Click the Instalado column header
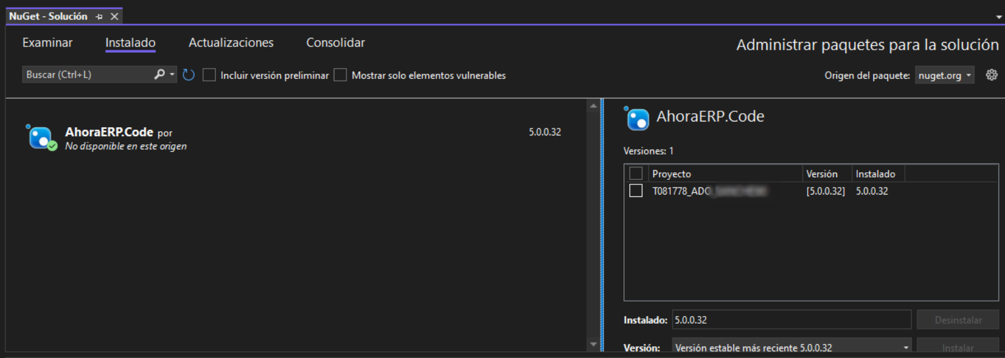Screen dimensions: 1005x358 click(x=878, y=174)
